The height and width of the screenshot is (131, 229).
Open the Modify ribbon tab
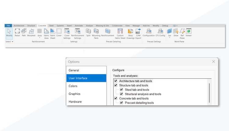point(156,26)
